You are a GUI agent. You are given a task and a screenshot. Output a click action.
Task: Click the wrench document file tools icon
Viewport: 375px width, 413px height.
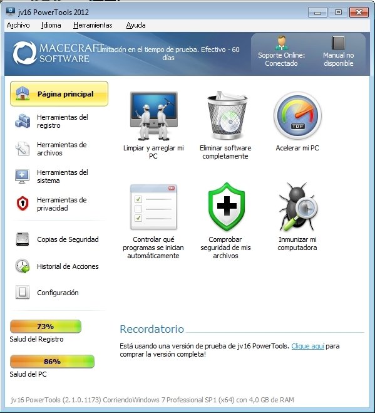(23, 149)
